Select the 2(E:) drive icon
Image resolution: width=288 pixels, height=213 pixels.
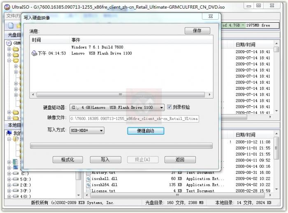16,185
